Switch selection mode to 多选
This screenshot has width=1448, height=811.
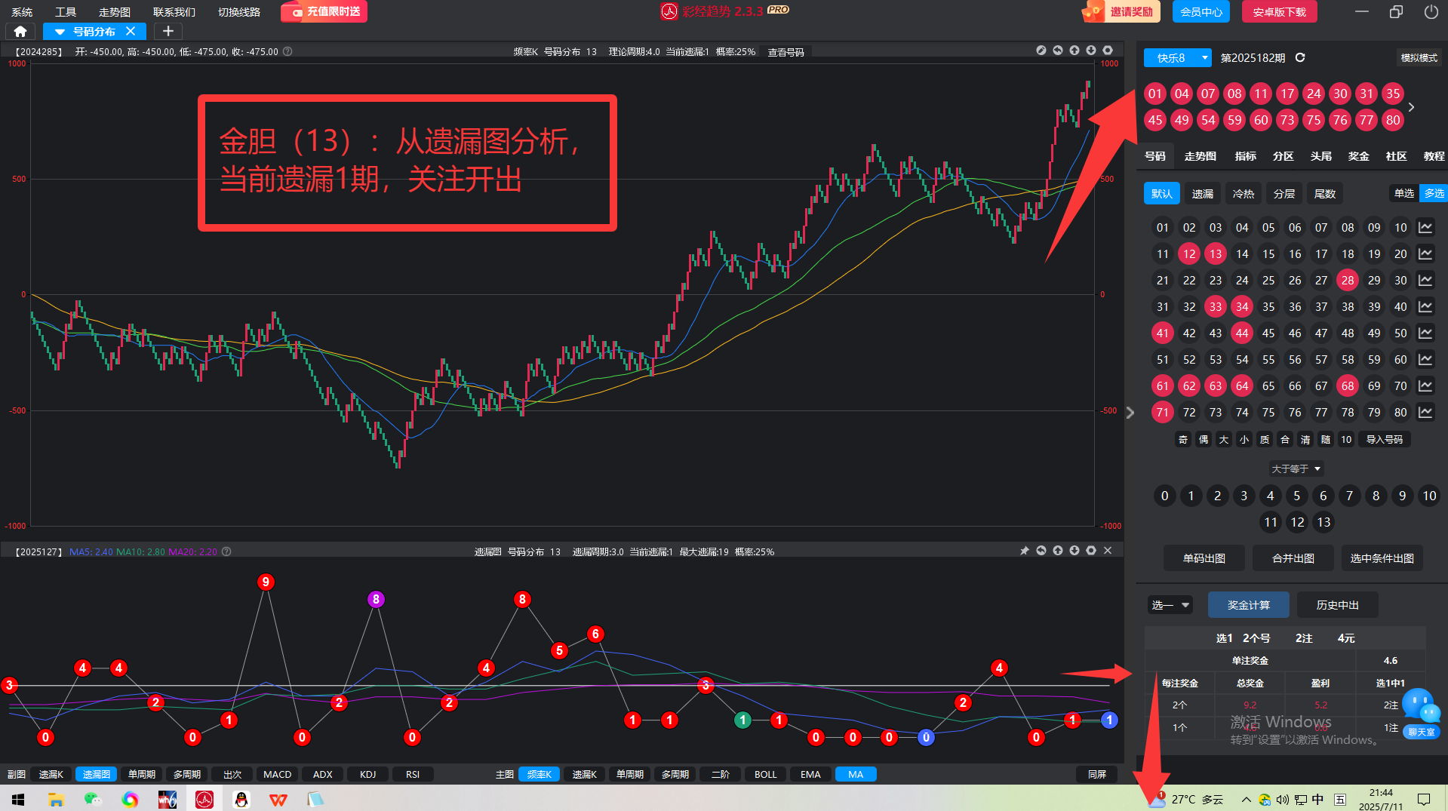[x=1434, y=194]
